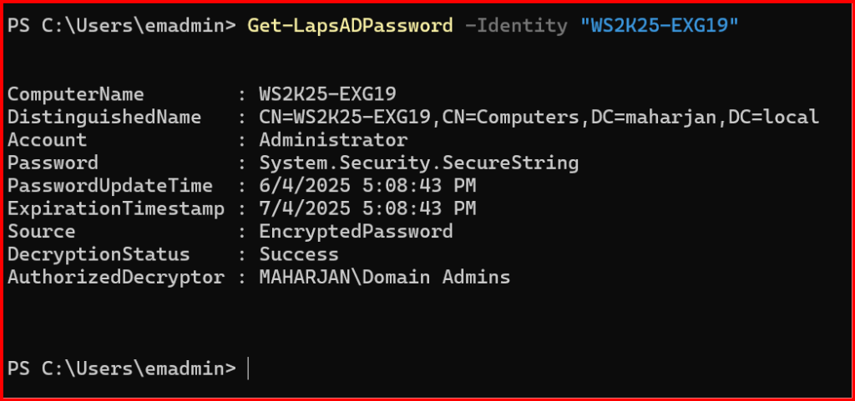The width and height of the screenshot is (855, 401).
Task: Click the top PS C:\Users\emadmin prompt text
Action: (x=122, y=25)
